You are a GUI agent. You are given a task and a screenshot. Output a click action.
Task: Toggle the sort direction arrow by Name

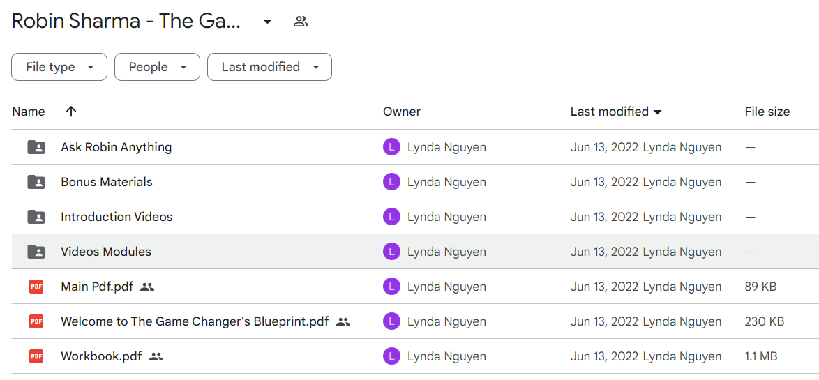tap(72, 111)
